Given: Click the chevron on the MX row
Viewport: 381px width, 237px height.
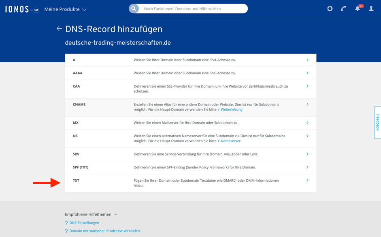Looking at the screenshot, I should tap(307, 123).
